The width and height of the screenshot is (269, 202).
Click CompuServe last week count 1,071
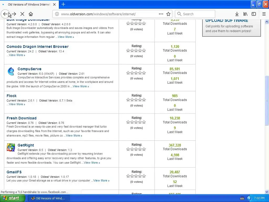[175, 79]
